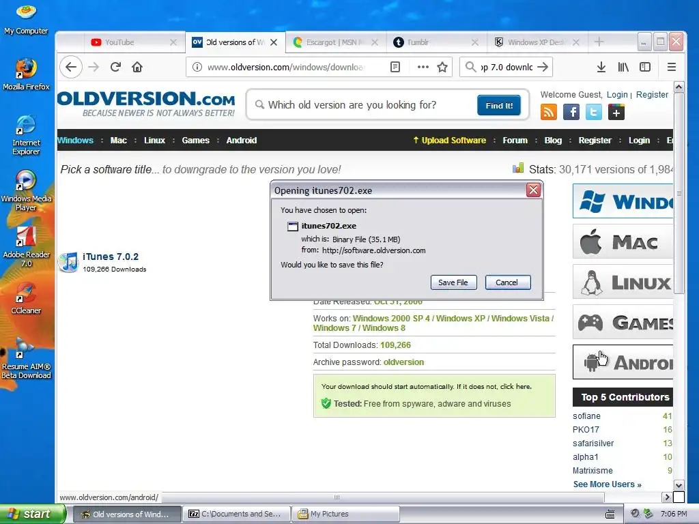Reload the page with the refresh icon
Screen dimensions: 699x524
[115, 68]
